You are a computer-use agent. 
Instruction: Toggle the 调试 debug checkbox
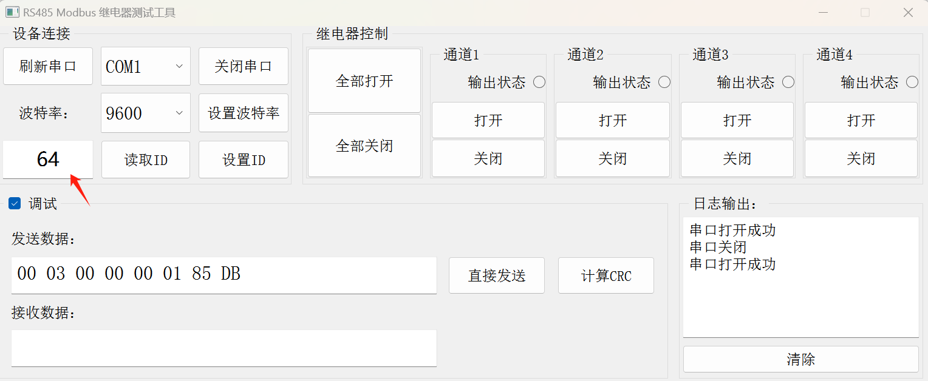coord(15,204)
